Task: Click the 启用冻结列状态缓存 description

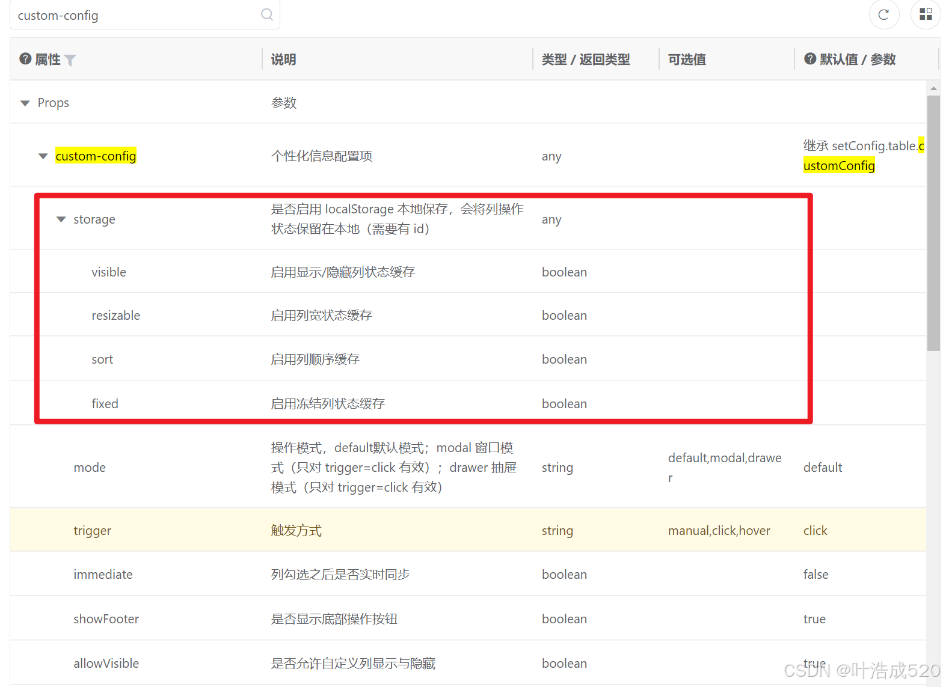Action: [x=328, y=404]
